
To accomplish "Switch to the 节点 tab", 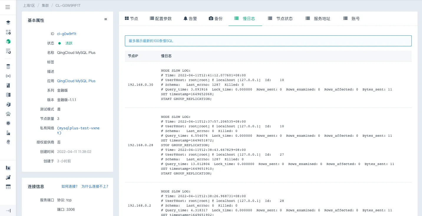I will [x=131, y=19].
